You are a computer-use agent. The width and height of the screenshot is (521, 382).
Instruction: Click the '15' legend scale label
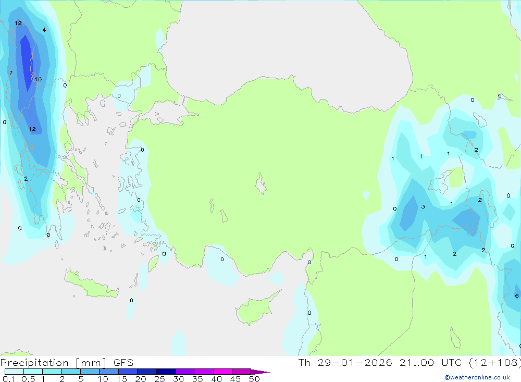(x=121, y=379)
